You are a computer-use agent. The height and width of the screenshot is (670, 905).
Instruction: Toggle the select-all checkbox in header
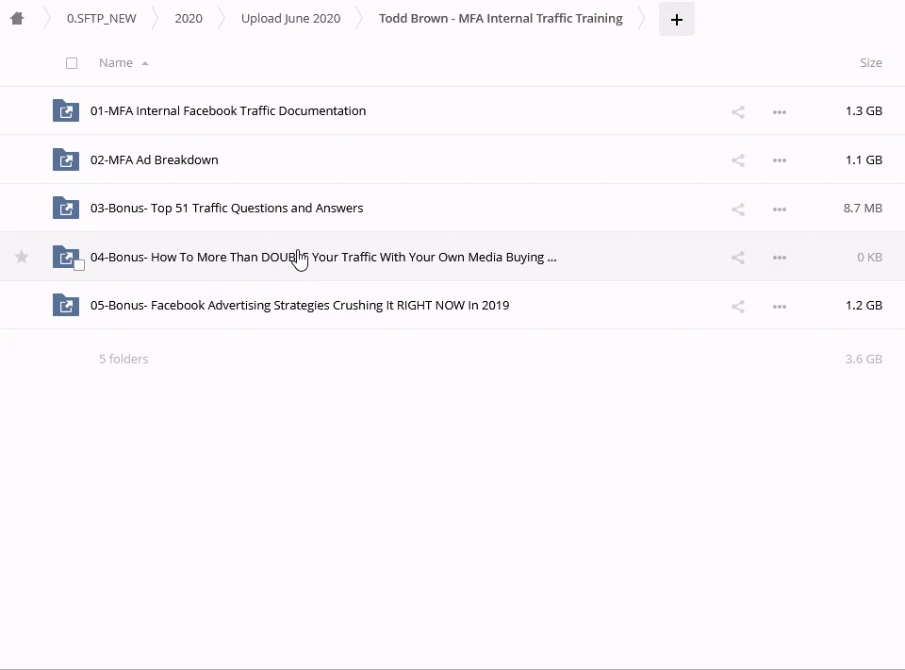pyautogui.click(x=72, y=63)
